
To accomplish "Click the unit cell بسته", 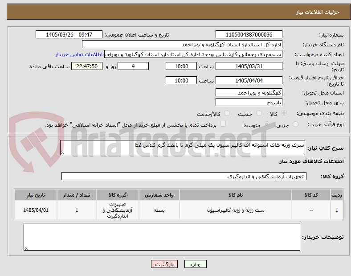I will point(159,210).
